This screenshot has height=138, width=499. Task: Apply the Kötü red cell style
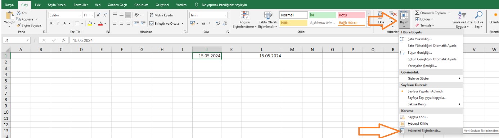pyautogui.click(x=351, y=15)
